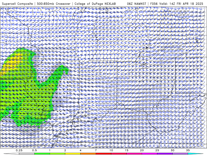Image resolution: width=207 pixels, height=155 pixels.
Task: Click the '35' legend value
Action: pyautogui.click(x=188, y=150)
